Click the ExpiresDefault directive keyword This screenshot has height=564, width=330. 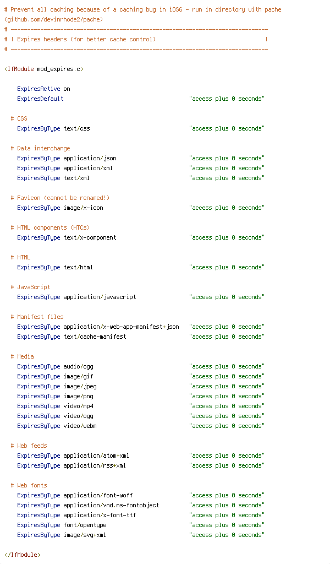tap(40, 99)
